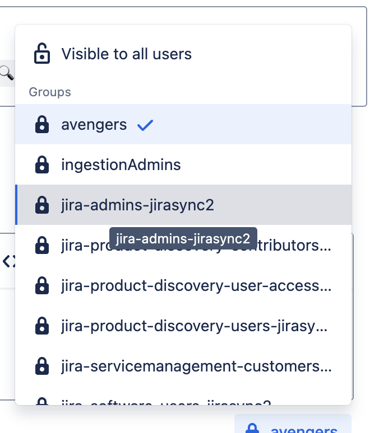This screenshot has height=433, width=370.
Task: Click the lock icon next to avengers
Action: click(42, 125)
